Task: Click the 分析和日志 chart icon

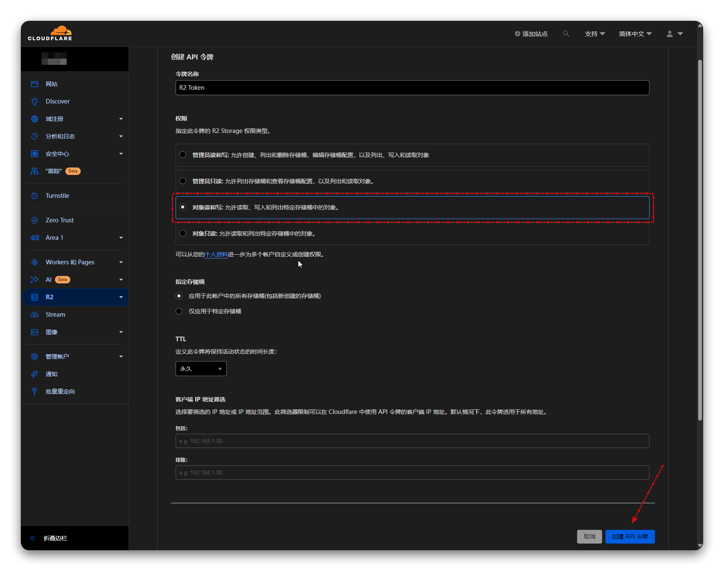Action: 35,136
